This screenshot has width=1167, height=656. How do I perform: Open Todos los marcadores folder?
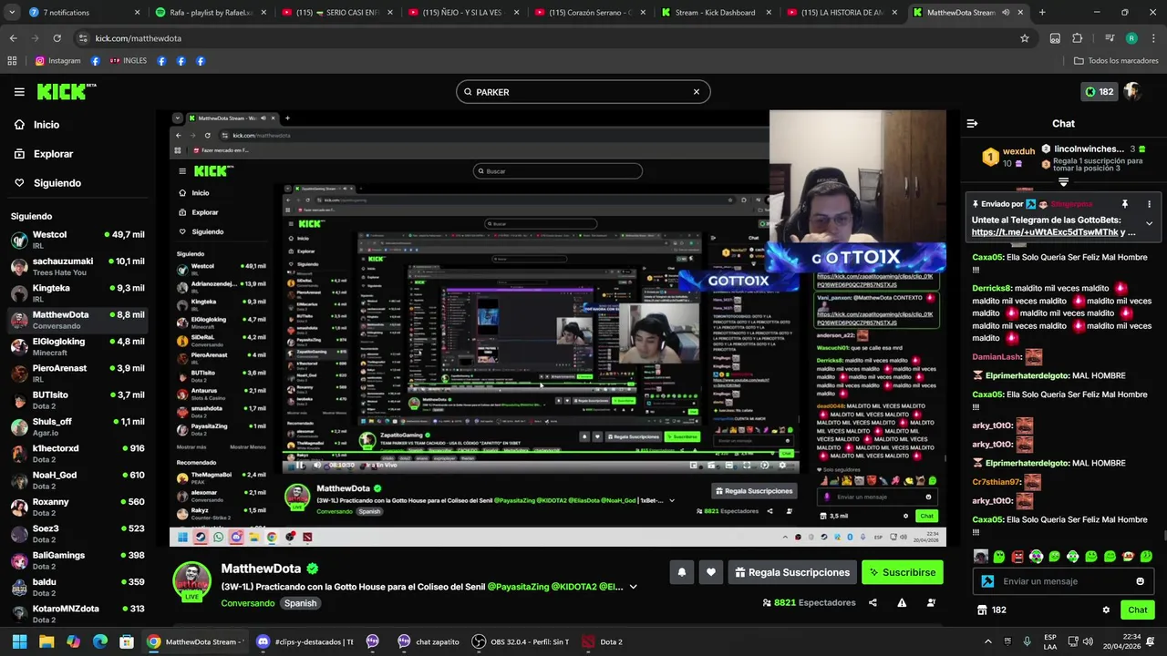click(x=1116, y=61)
